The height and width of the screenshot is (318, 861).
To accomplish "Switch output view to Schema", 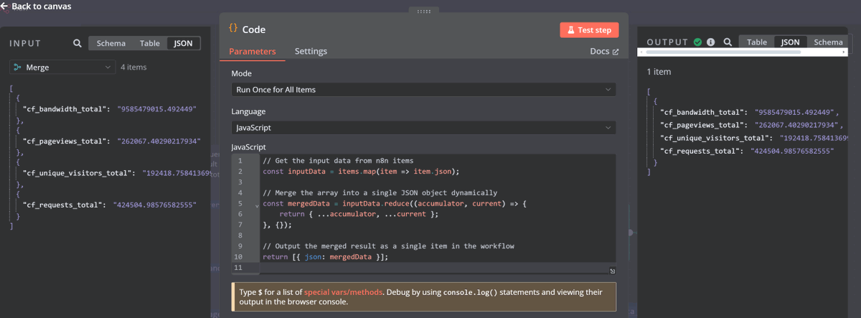I will click(828, 42).
